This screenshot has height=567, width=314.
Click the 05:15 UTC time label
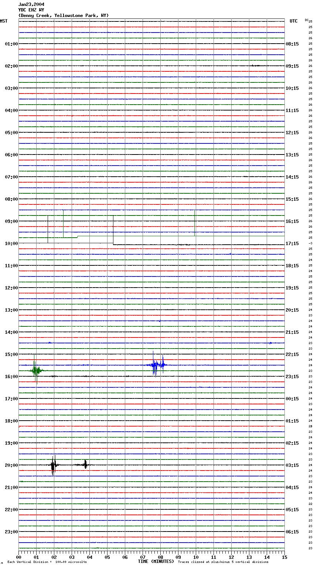pos(292,510)
